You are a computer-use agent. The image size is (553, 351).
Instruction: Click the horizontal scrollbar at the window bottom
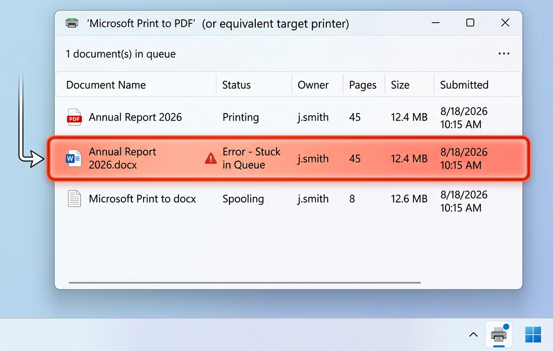click(245, 282)
